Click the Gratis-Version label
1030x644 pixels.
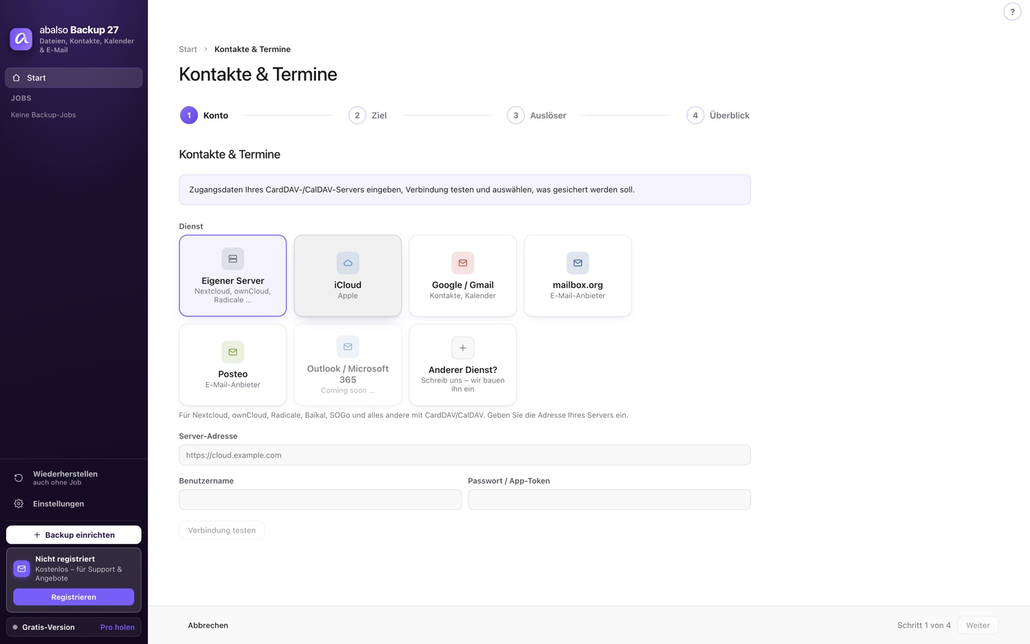(48, 627)
